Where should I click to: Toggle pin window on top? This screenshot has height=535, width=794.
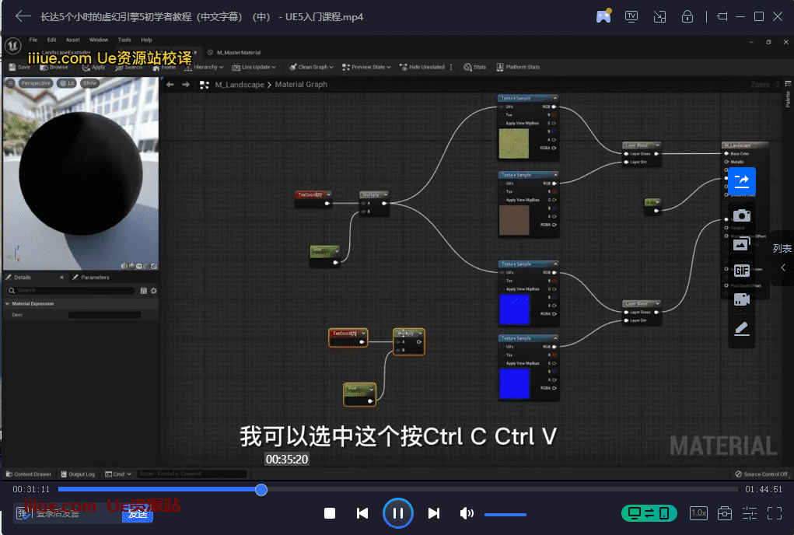[722, 16]
